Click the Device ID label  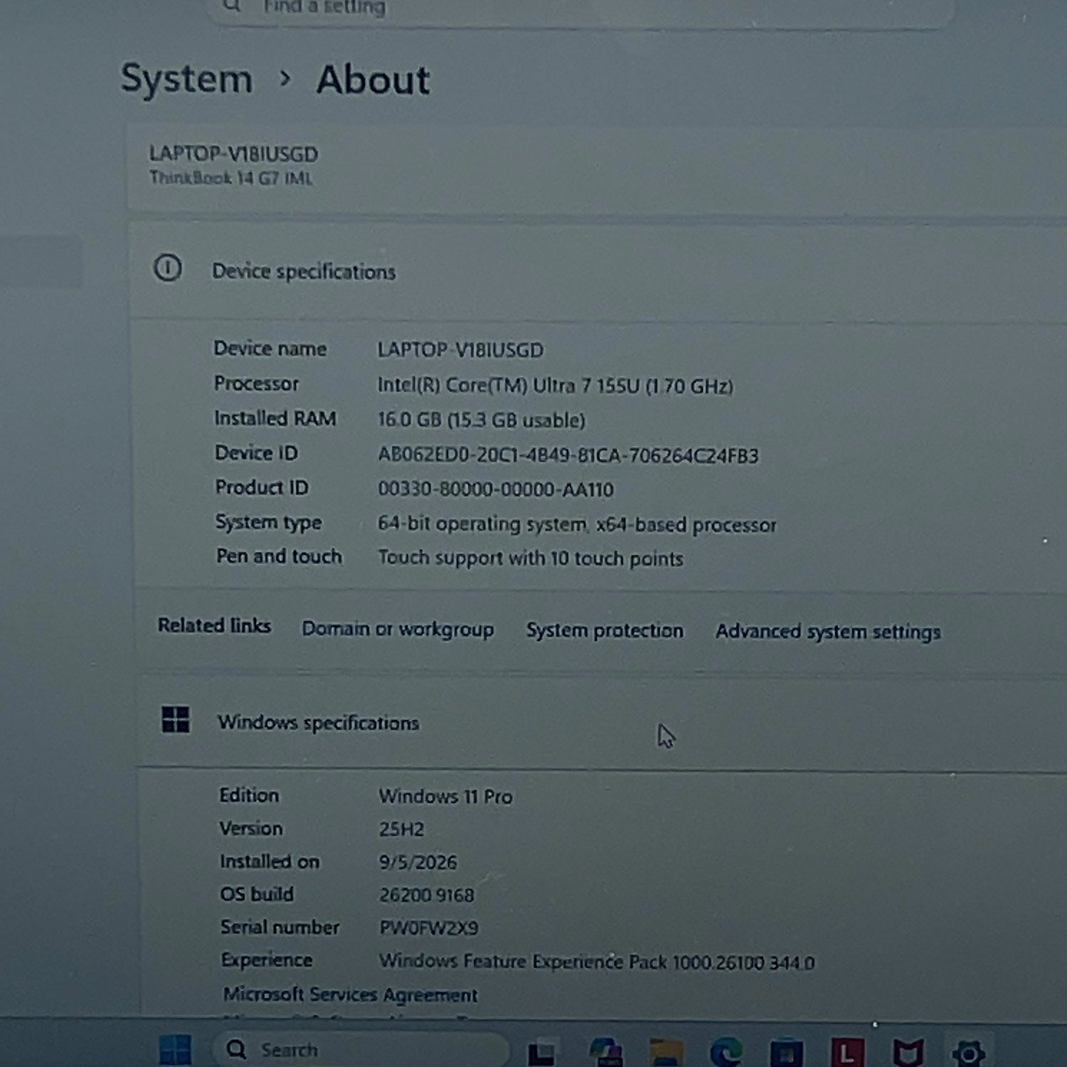[256, 452]
